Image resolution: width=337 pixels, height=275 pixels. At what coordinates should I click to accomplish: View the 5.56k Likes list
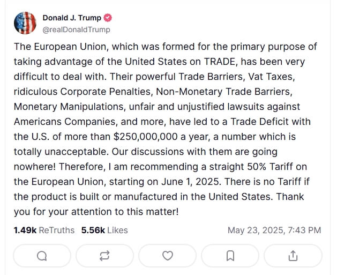104,231
